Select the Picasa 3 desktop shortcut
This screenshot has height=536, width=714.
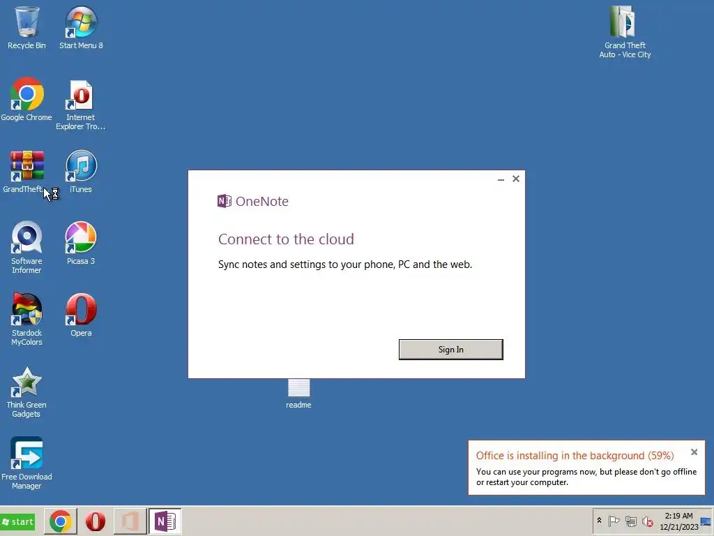click(81, 244)
